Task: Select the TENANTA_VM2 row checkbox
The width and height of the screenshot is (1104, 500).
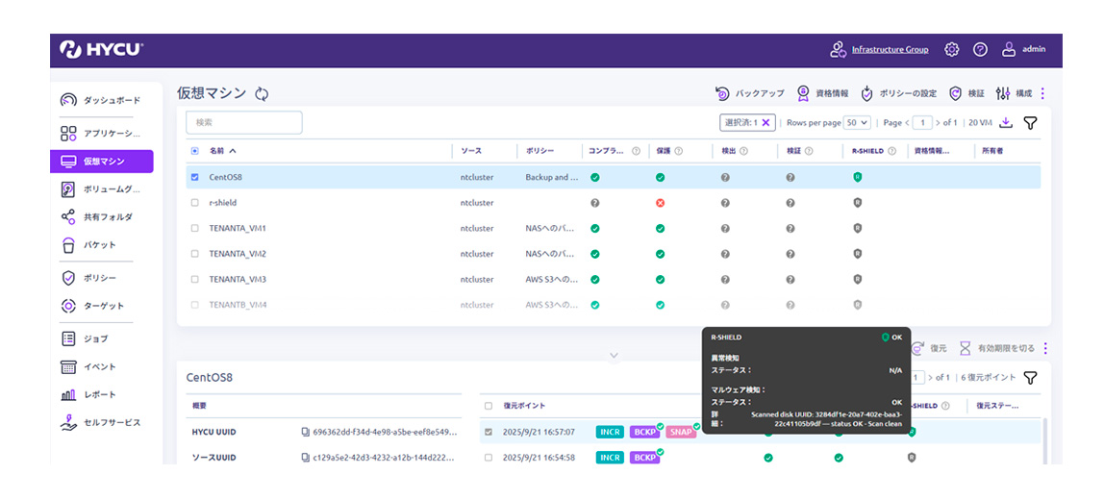Action: click(x=195, y=254)
